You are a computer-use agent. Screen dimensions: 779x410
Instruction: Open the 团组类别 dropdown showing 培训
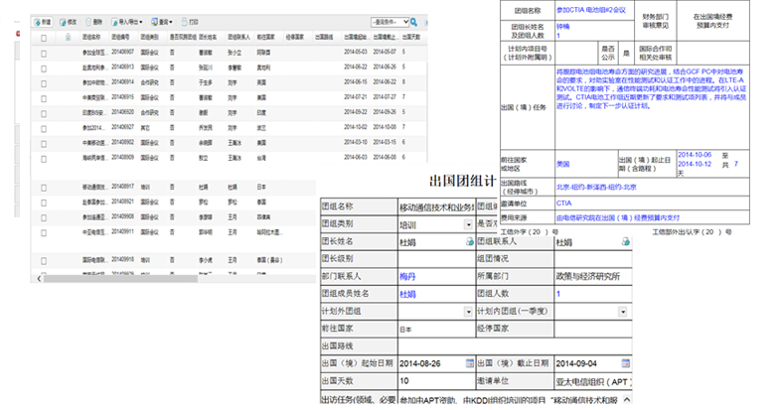click(x=468, y=224)
